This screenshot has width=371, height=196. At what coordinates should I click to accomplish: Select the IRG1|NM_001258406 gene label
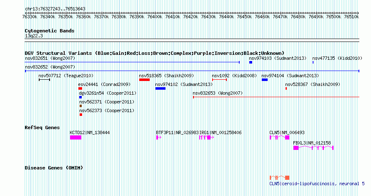221,132
